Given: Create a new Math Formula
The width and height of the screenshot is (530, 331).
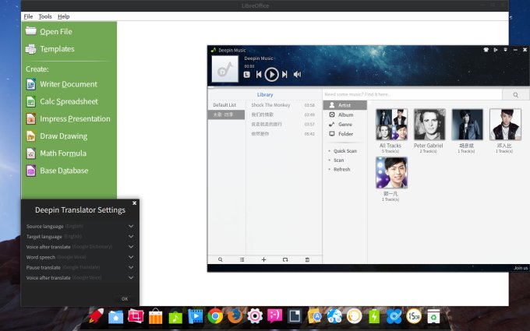Looking at the screenshot, I should [56, 153].
